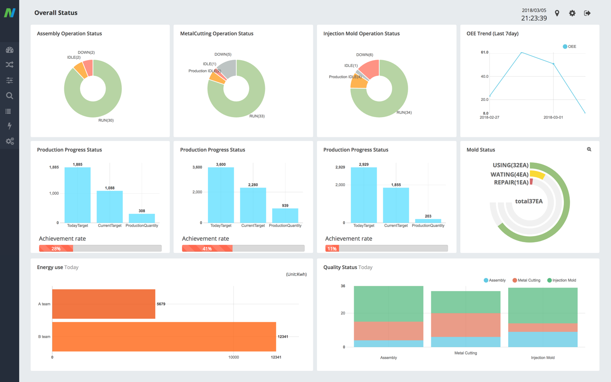Click Injection Mold Operation Status panel title
This screenshot has height=382, width=611.
(x=361, y=33)
